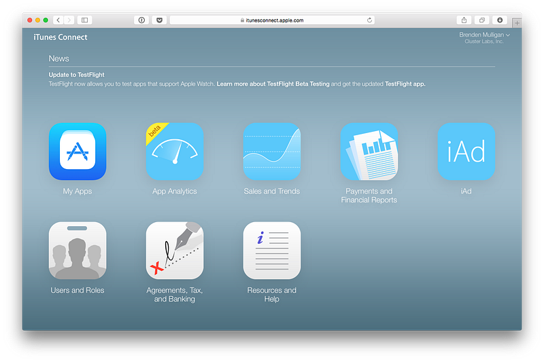The height and width of the screenshot is (362, 544).
Task: Open the Safari Share button
Action: 464,20
